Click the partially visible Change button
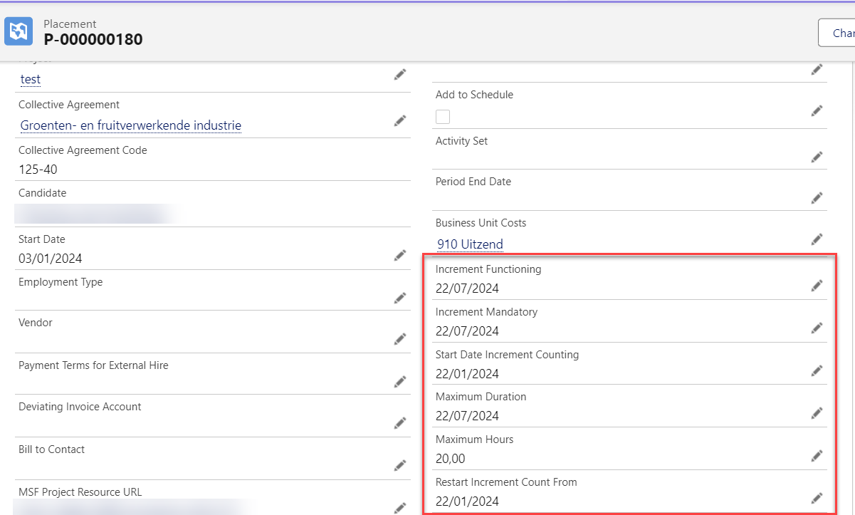The image size is (855, 515). point(839,33)
